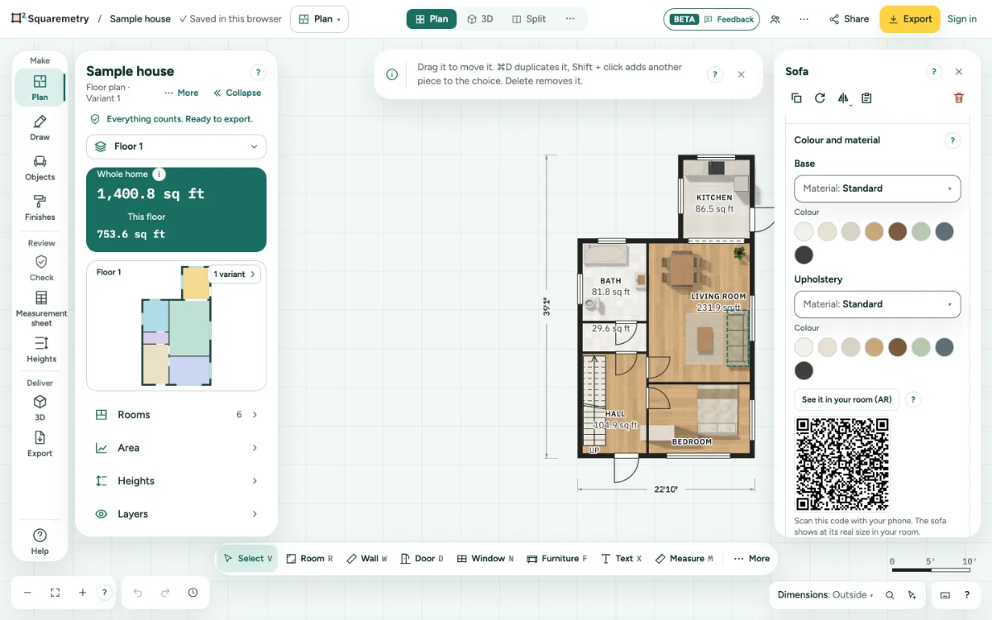The width and height of the screenshot is (992, 620).
Task: Select the Furniture tool
Action: [x=557, y=559]
